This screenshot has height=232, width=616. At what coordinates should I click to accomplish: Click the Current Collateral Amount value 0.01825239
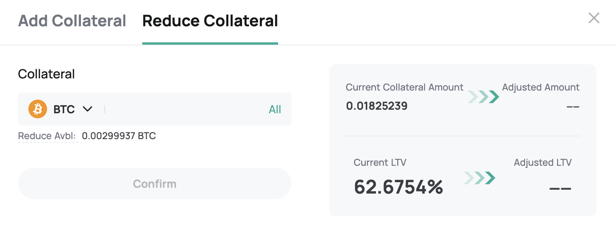pyautogui.click(x=377, y=106)
